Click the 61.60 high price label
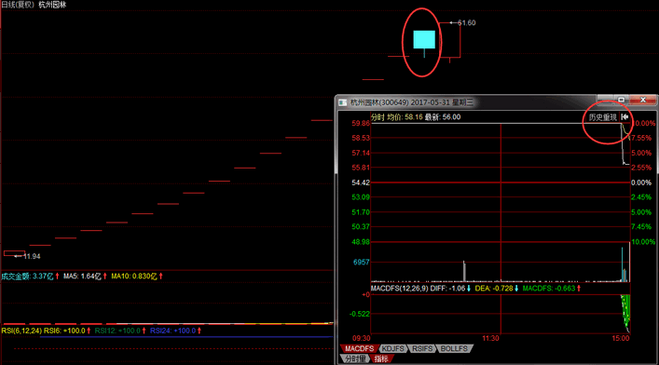 [466, 22]
